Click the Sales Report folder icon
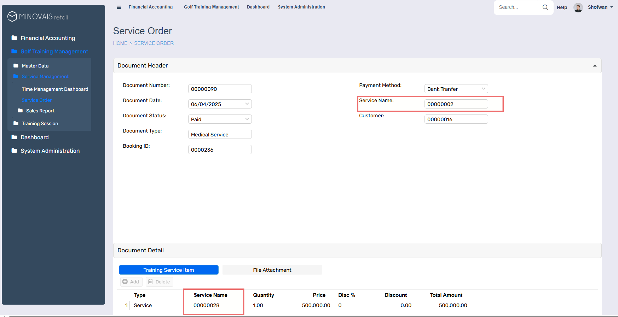Viewport: 618px width, 317px height. pyautogui.click(x=20, y=111)
